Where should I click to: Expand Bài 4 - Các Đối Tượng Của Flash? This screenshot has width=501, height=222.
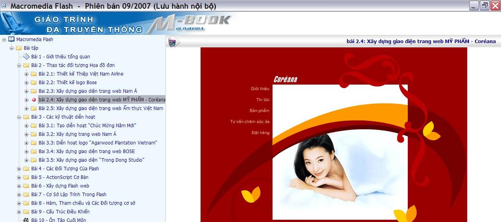(19, 169)
